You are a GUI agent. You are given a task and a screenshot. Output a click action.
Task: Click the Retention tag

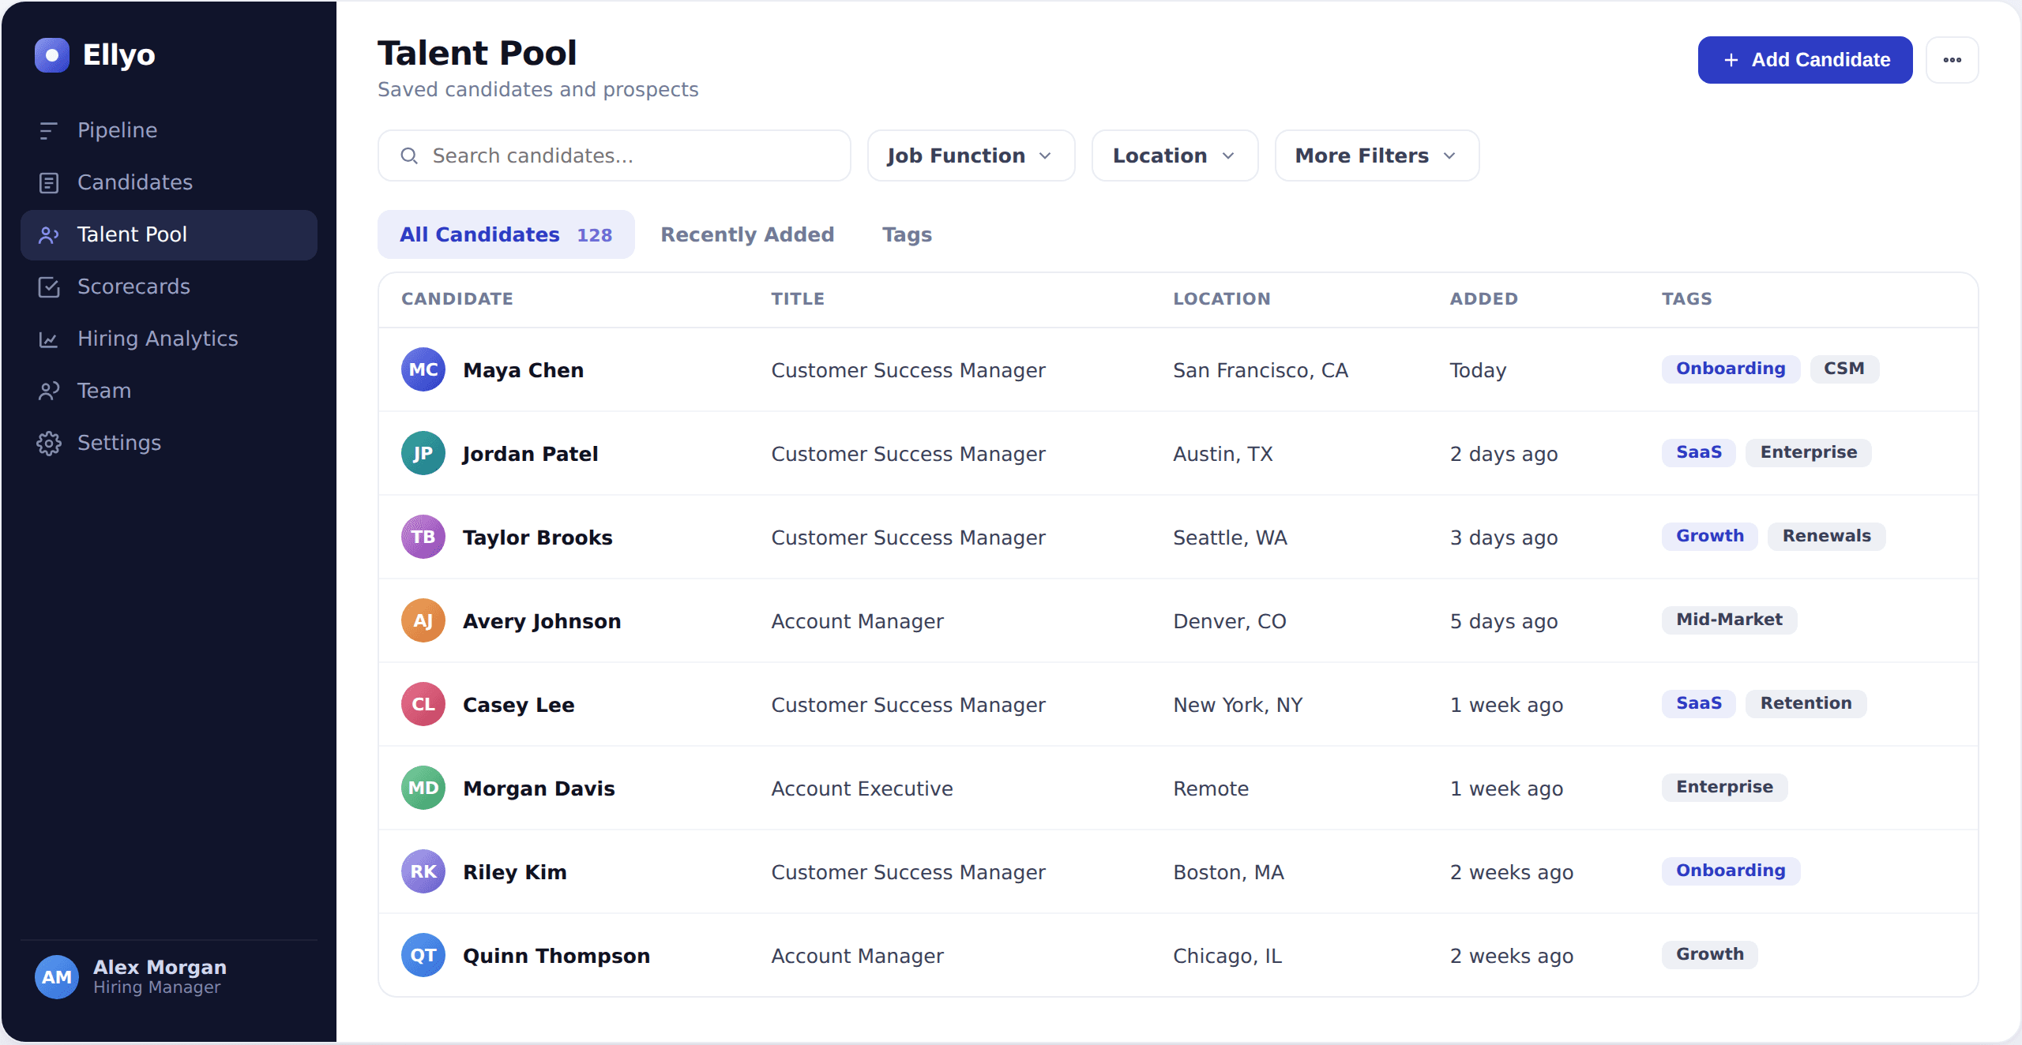tap(1806, 703)
